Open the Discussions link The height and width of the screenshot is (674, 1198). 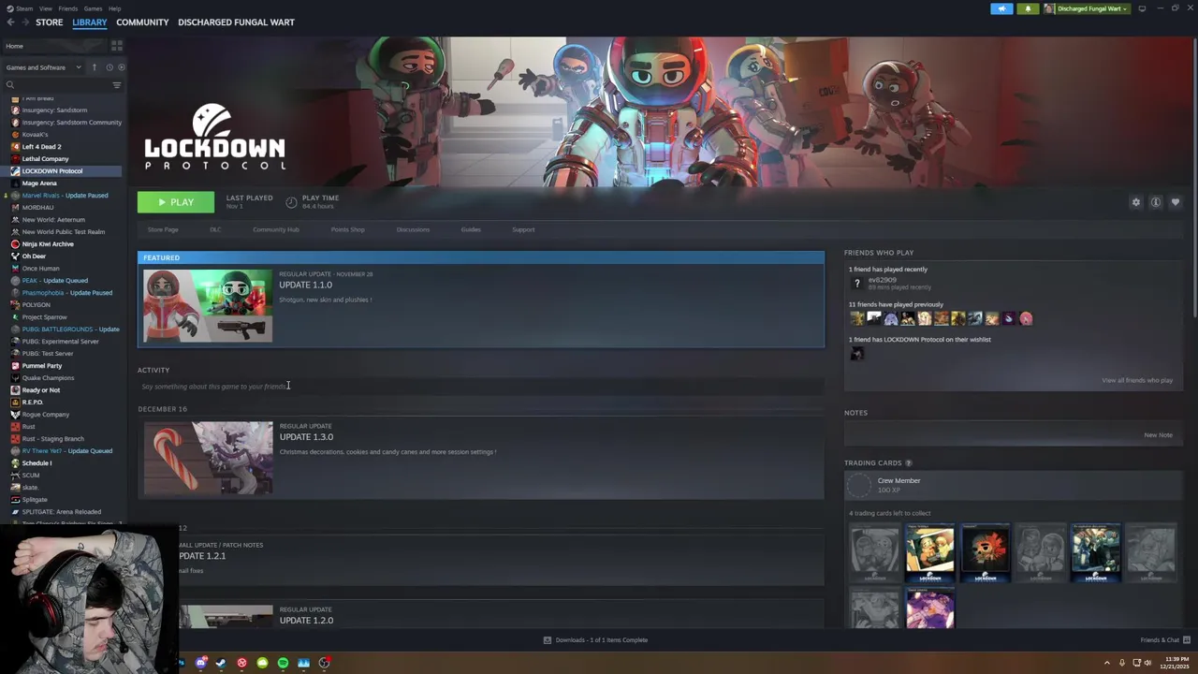click(413, 229)
